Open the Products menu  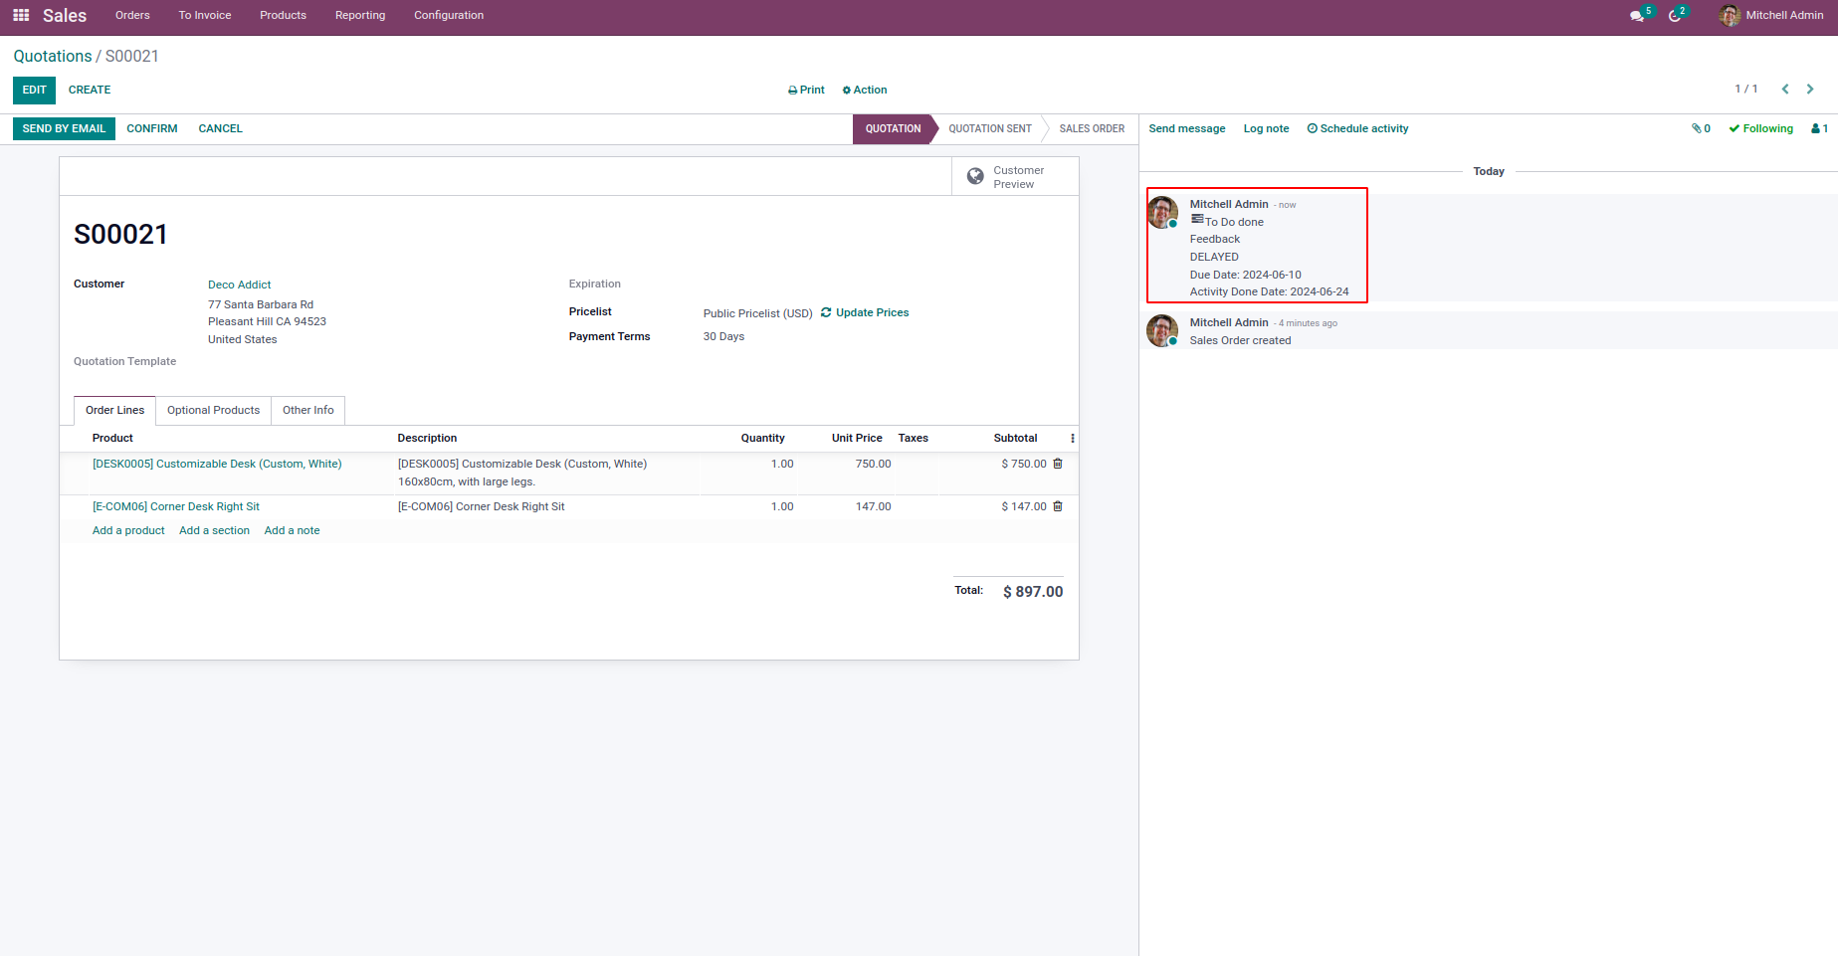[283, 15]
